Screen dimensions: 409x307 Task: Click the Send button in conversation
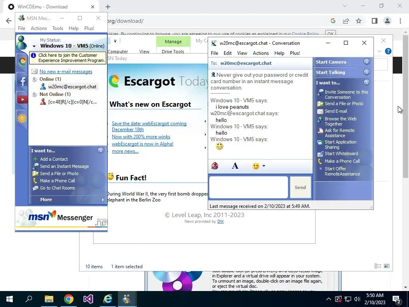tap(300, 187)
